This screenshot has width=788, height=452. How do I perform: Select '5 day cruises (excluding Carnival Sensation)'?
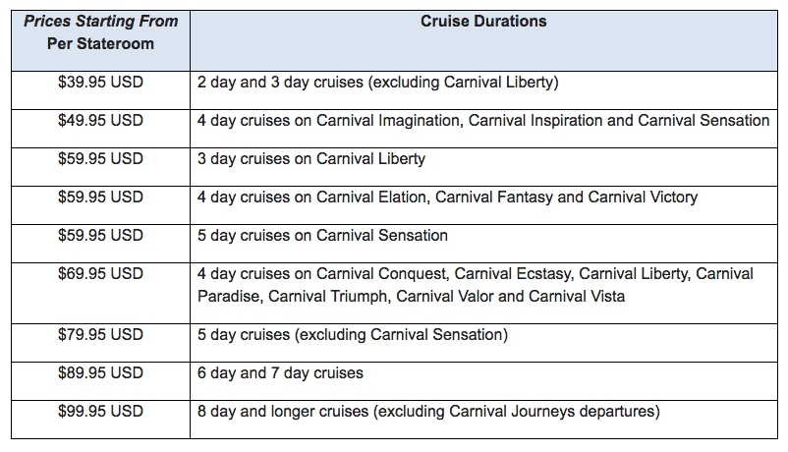point(353,335)
